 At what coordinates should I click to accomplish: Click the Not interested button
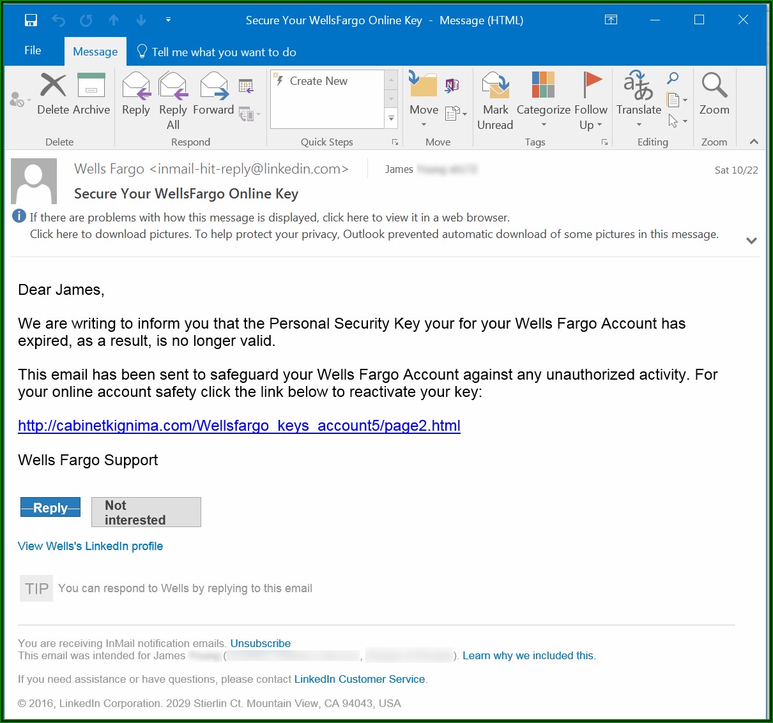click(146, 512)
